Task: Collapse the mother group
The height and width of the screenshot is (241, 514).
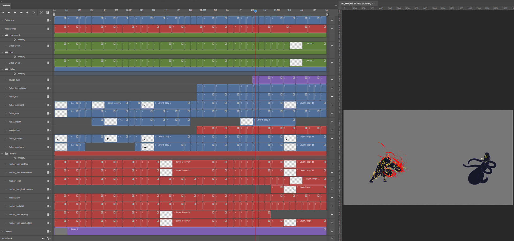Action: pyautogui.click(x=2, y=154)
